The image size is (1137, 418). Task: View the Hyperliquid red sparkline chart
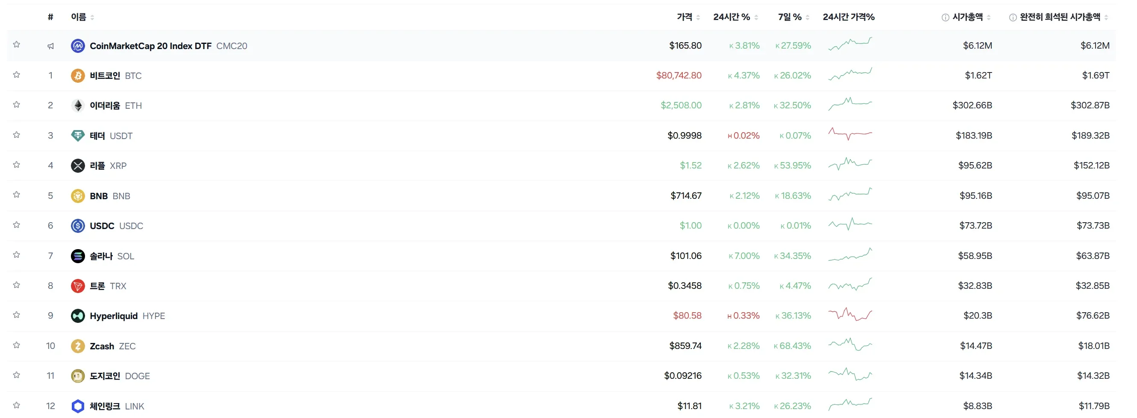tap(850, 314)
